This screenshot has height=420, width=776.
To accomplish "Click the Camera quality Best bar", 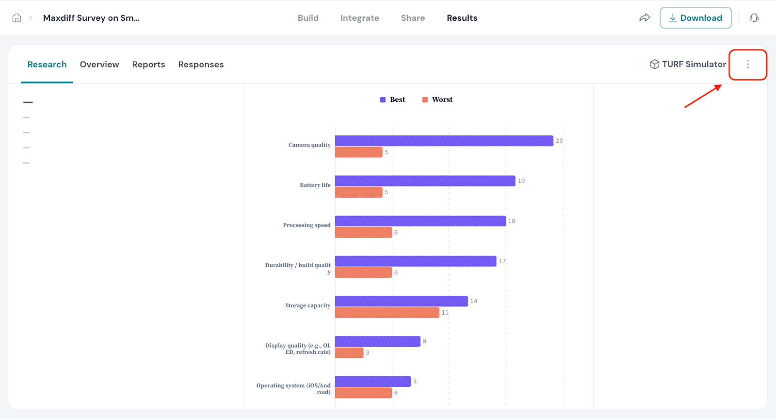I will click(444, 141).
